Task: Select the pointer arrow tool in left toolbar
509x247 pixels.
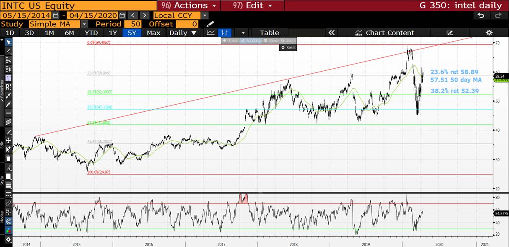Action: point(8,42)
